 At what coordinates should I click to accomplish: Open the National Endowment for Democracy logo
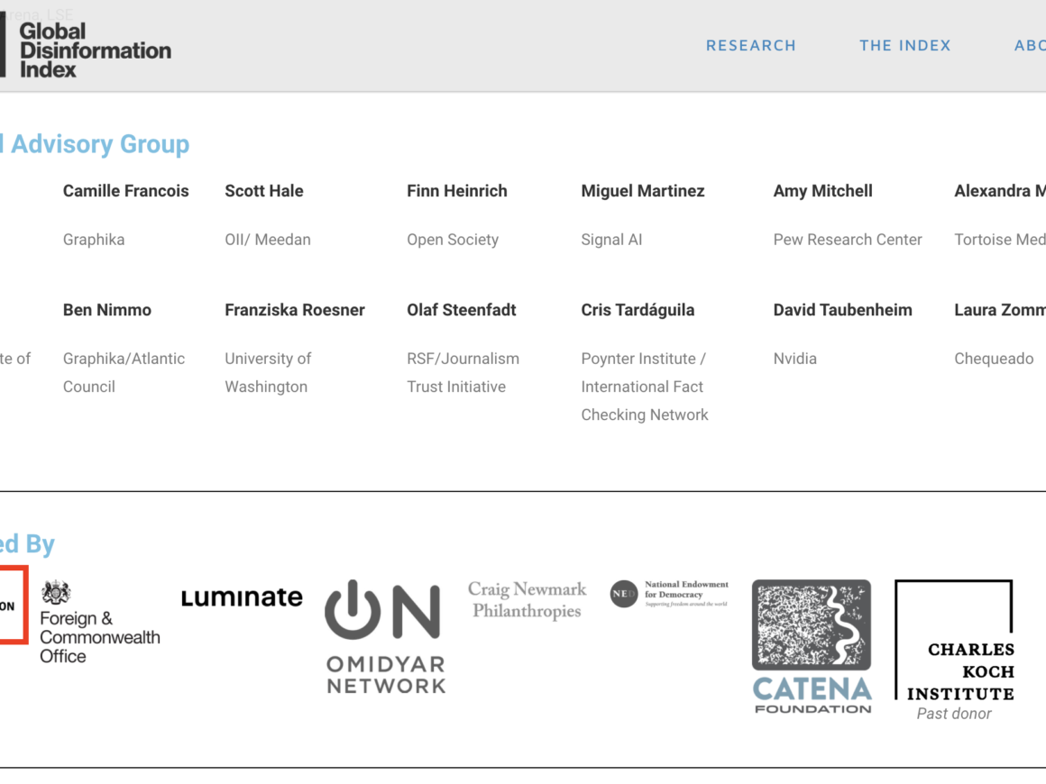click(x=668, y=594)
